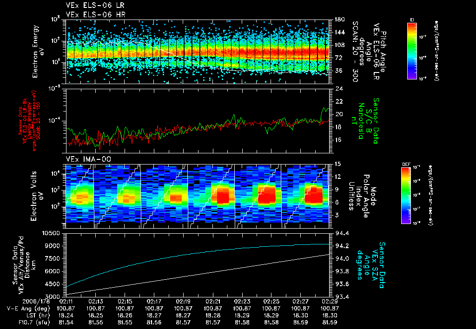Click the pitch angle tick label 180
Image resolution: width=476 pixels, height=329 pixels.
339,20
